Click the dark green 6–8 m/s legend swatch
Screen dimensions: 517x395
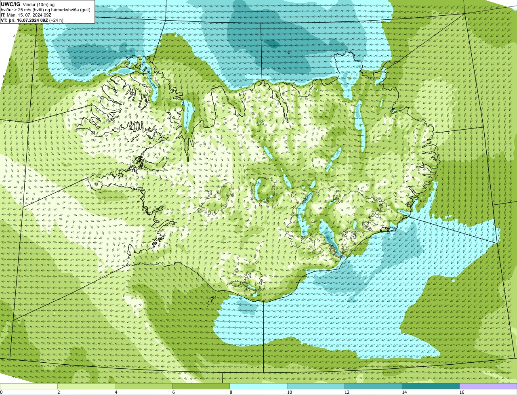click(201, 387)
